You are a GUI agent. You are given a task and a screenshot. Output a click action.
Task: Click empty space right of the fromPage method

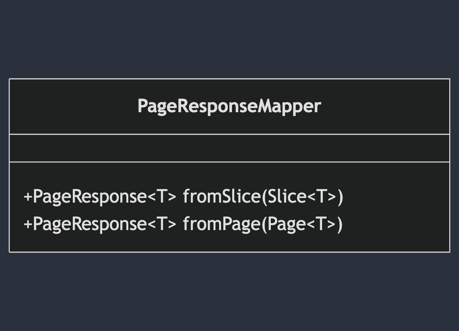point(396,224)
